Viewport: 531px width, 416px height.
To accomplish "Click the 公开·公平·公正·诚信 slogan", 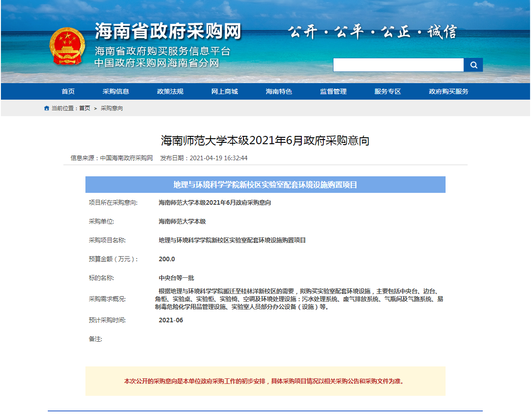I will coord(373,32).
